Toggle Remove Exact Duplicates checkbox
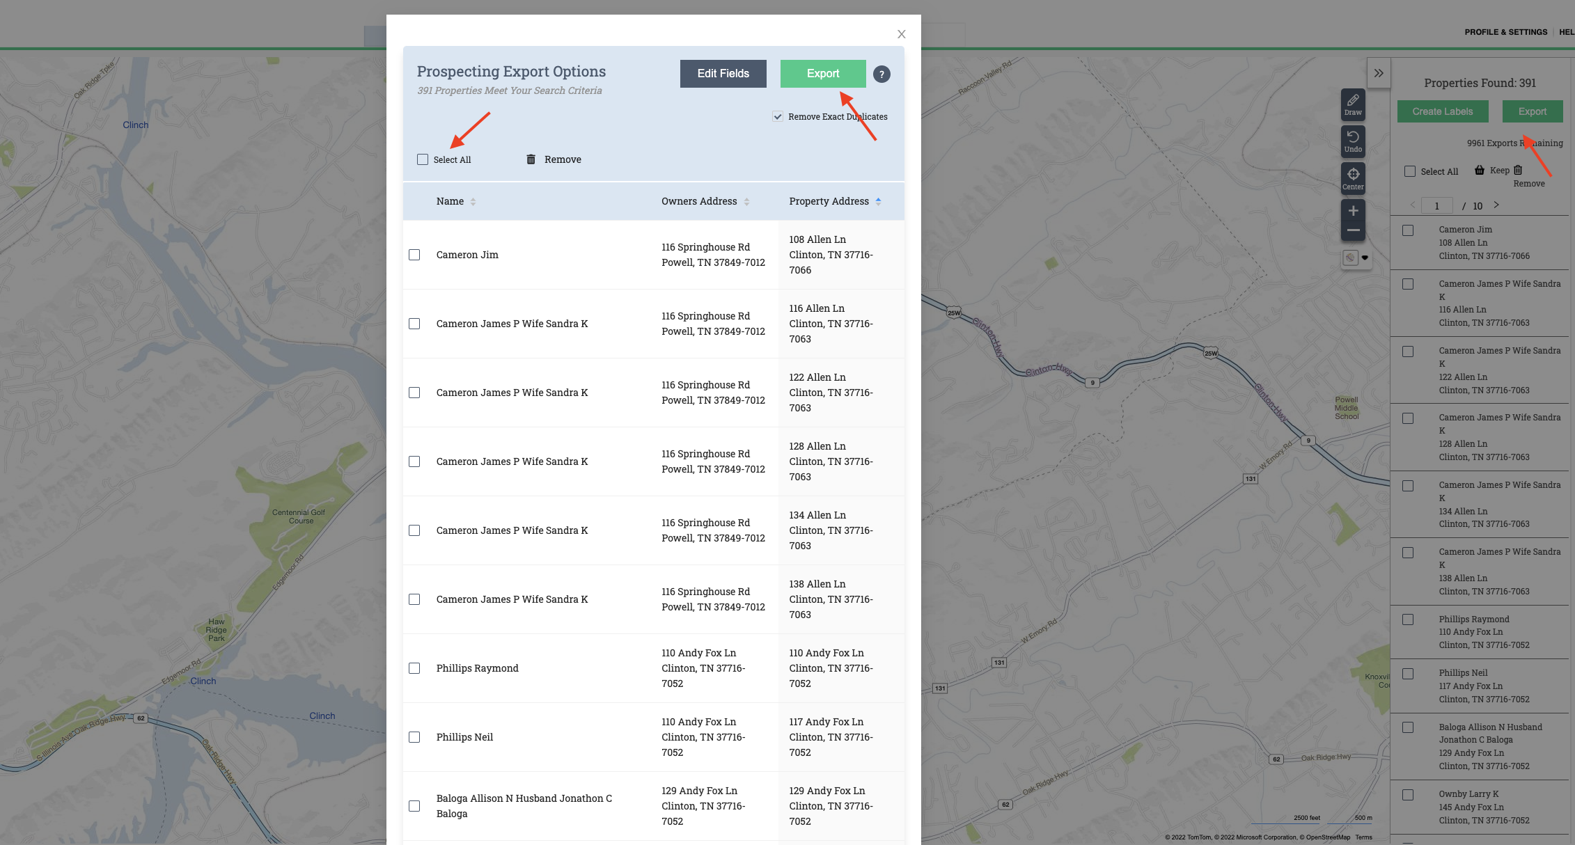1575x845 pixels. point(778,117)
